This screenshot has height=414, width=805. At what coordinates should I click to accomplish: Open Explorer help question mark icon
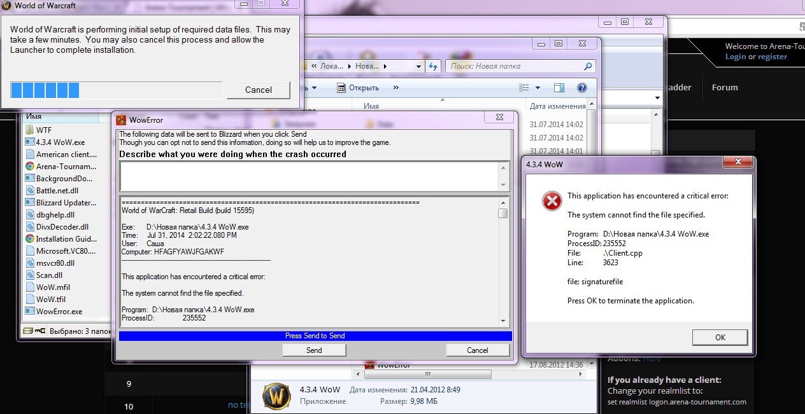(581, 88)
